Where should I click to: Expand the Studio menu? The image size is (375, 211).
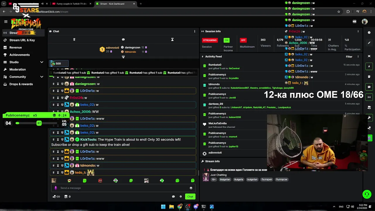coord(23,62)
